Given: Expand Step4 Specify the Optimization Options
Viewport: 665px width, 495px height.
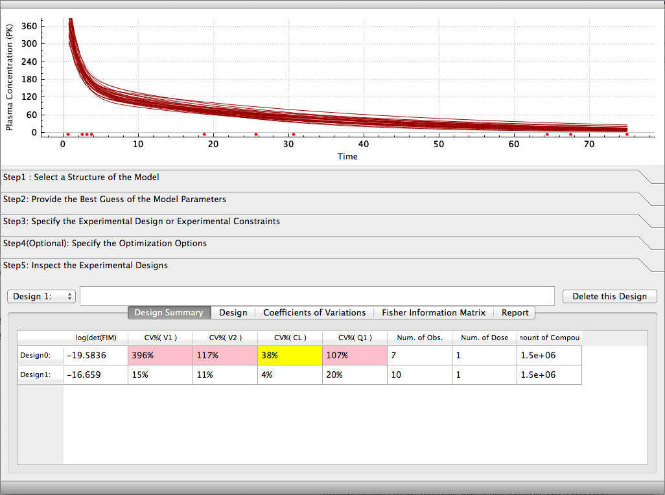Looking at the screenshot, I should point(105,243).
